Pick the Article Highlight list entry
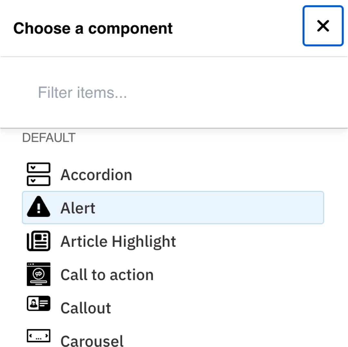 (x=118, y=242)
